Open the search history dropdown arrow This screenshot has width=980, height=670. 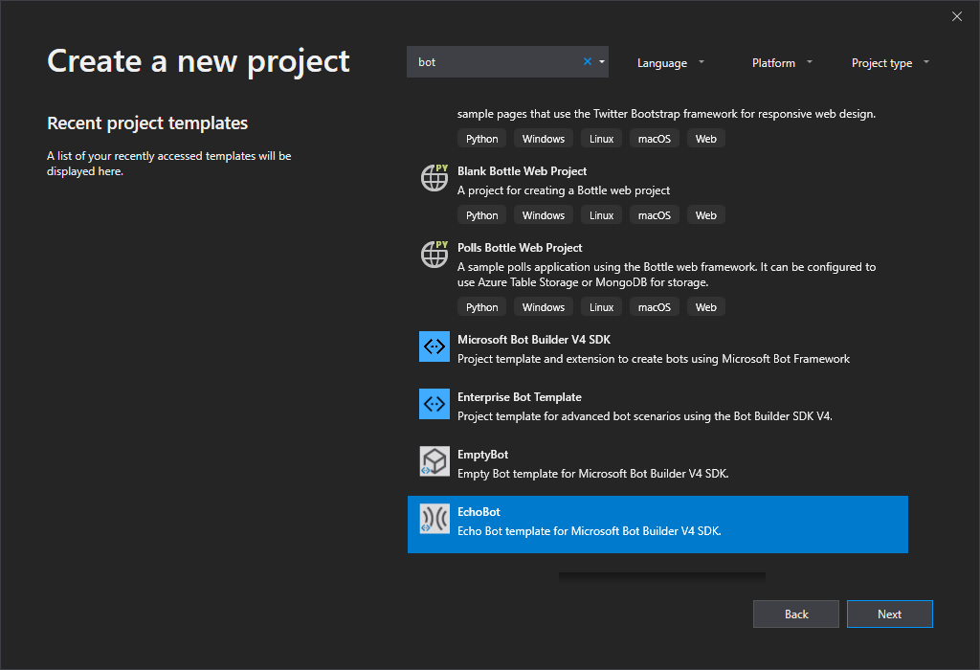point(602,62)
